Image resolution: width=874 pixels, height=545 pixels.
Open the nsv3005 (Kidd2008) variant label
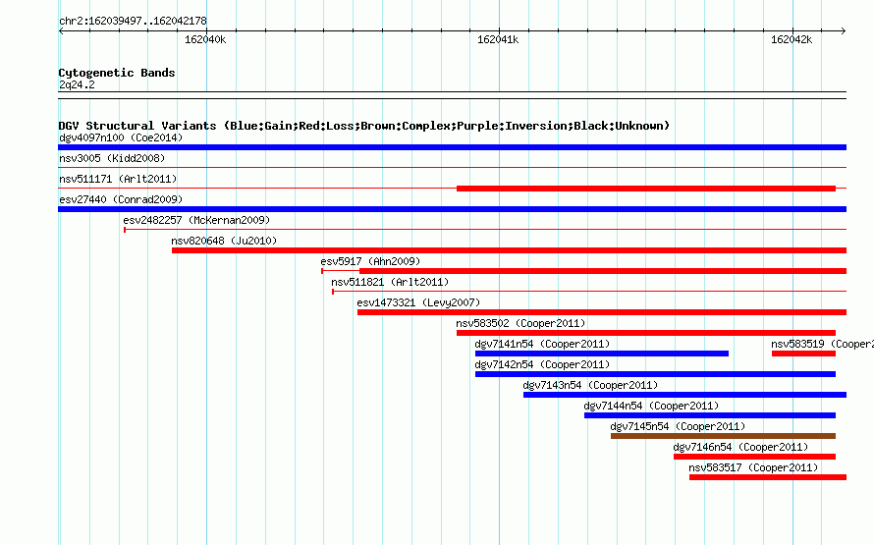[x=112, y=158]
